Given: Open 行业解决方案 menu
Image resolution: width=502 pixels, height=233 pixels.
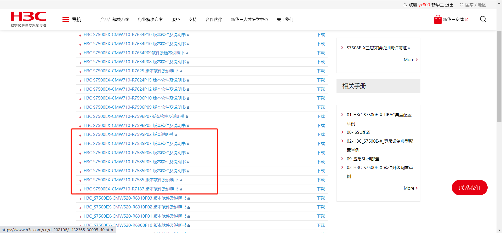Looking at the screenshot, I should [150, 20].
